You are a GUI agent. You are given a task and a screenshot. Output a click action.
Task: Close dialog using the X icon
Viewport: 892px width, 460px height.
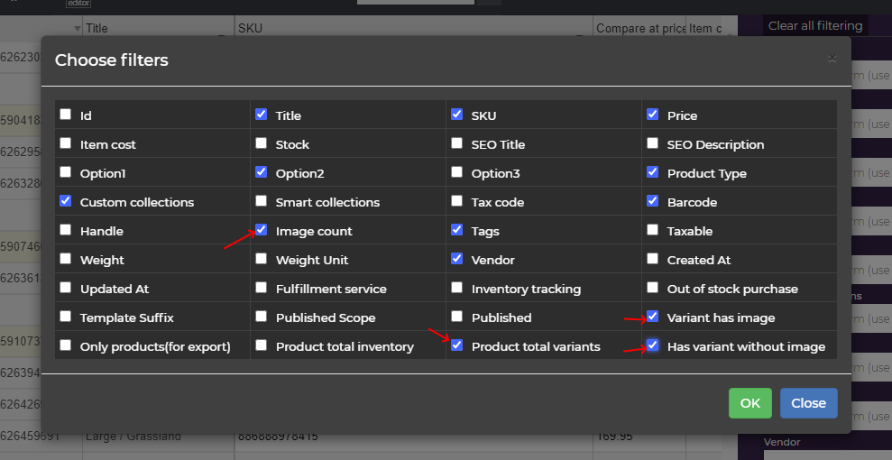click(832, 59)
